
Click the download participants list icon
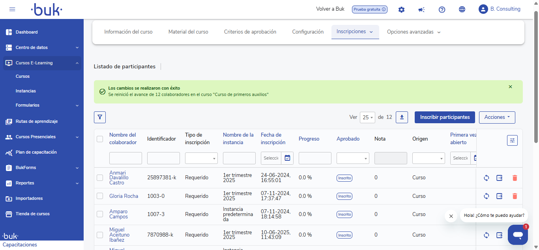click(x=402, y=117)
